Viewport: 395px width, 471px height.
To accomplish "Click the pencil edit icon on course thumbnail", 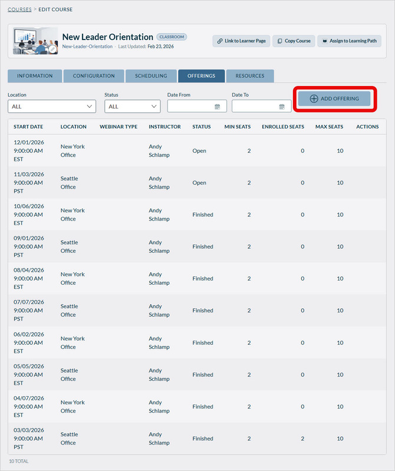I will [53, 49].
